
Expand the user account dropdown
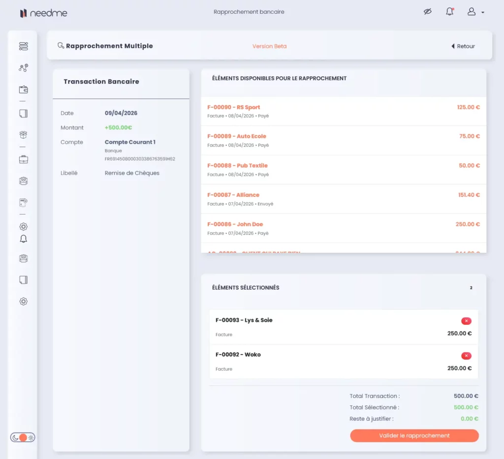(x=475, y=12)
